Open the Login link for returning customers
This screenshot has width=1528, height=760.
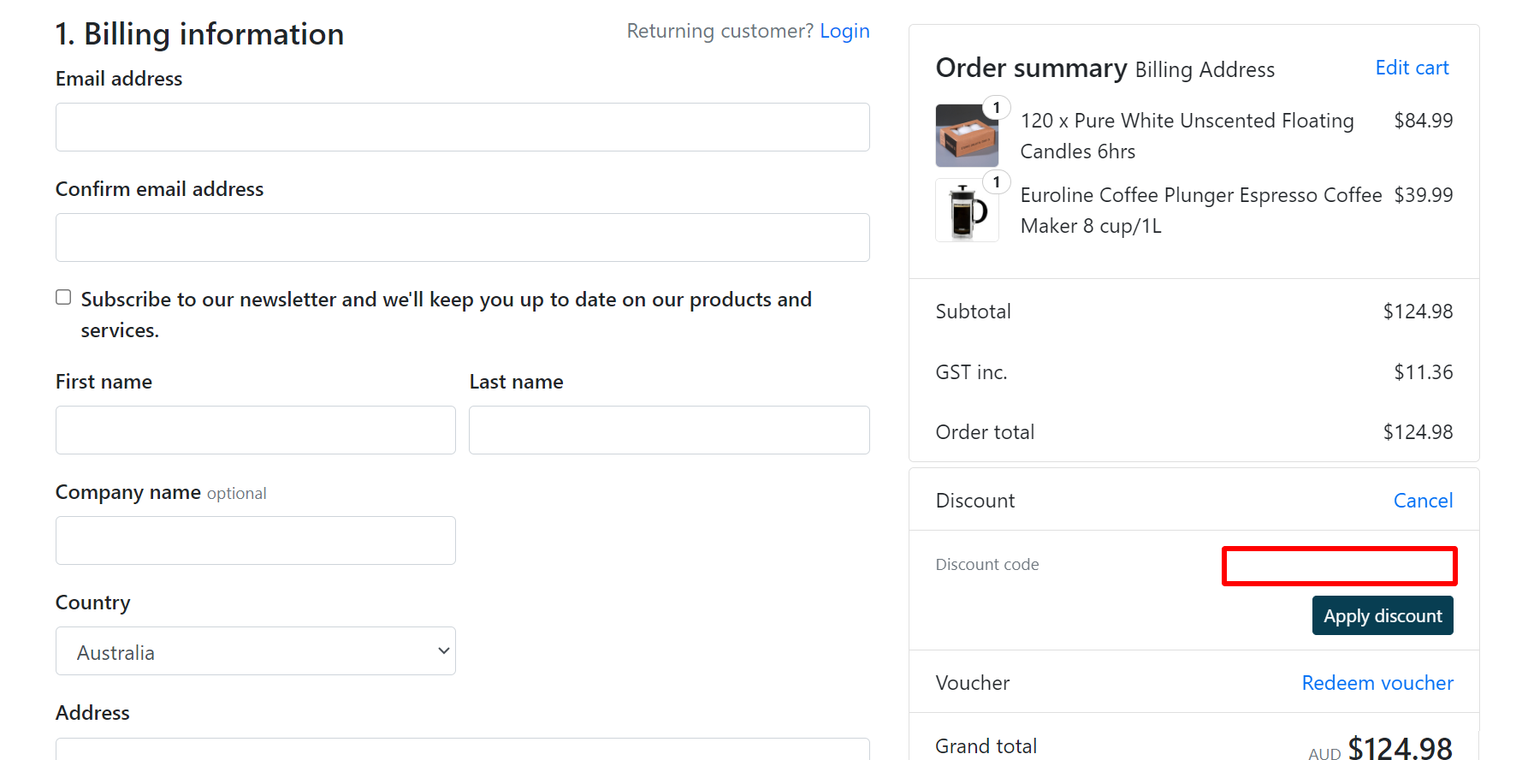click(844, 31)
